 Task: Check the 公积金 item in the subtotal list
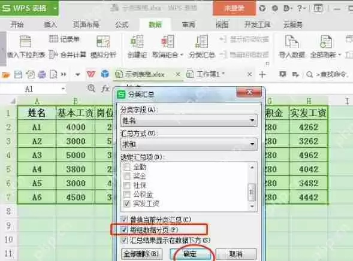[127, 194]
